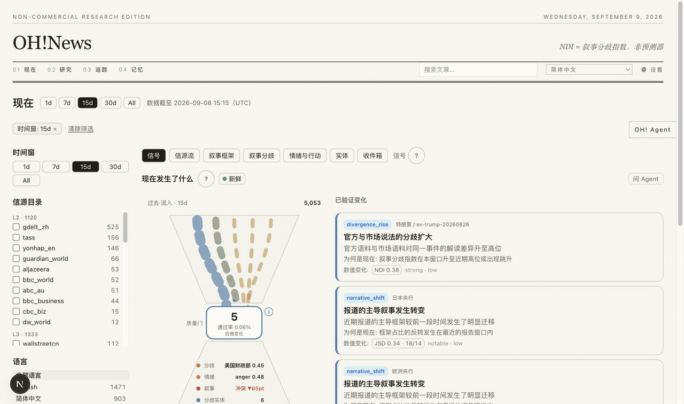Select the 叙事框架 tab
The width and height of the screenshot is (684, 404).
pyautogui.click(x=222, y=156)
